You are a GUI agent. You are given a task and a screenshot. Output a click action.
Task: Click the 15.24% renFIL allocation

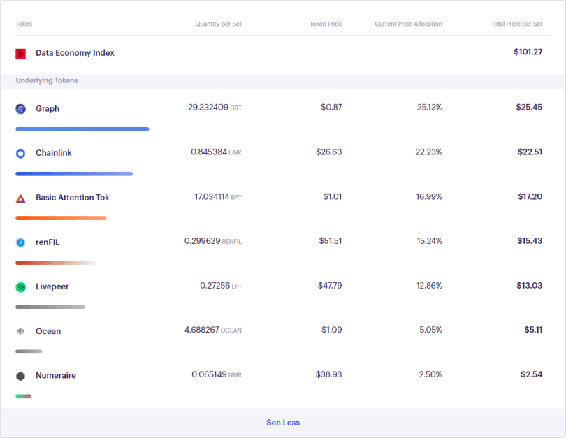(x=430, y=240)
